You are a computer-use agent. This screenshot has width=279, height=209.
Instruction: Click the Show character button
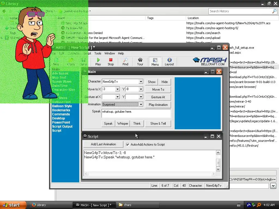(x=151, y=82)
